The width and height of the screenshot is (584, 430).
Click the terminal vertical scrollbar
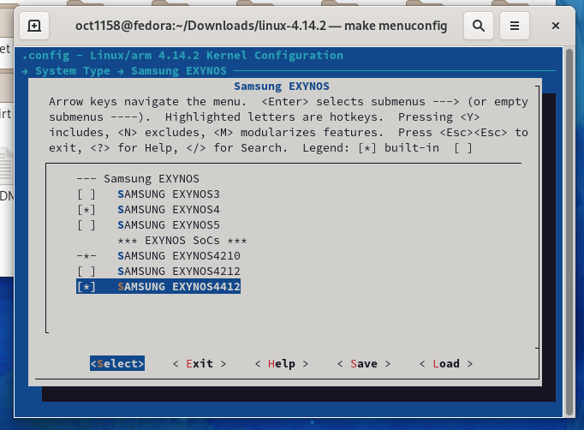point(569,232)
